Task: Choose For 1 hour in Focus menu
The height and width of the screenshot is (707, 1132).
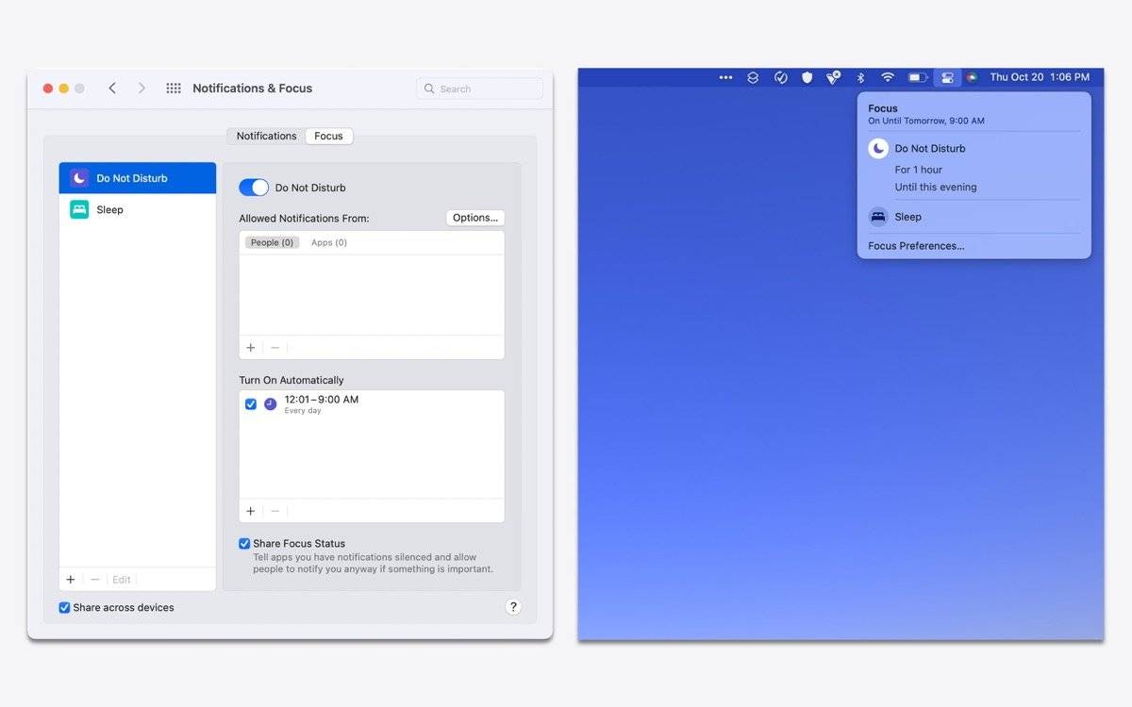Action: click(x=918, y=170)
